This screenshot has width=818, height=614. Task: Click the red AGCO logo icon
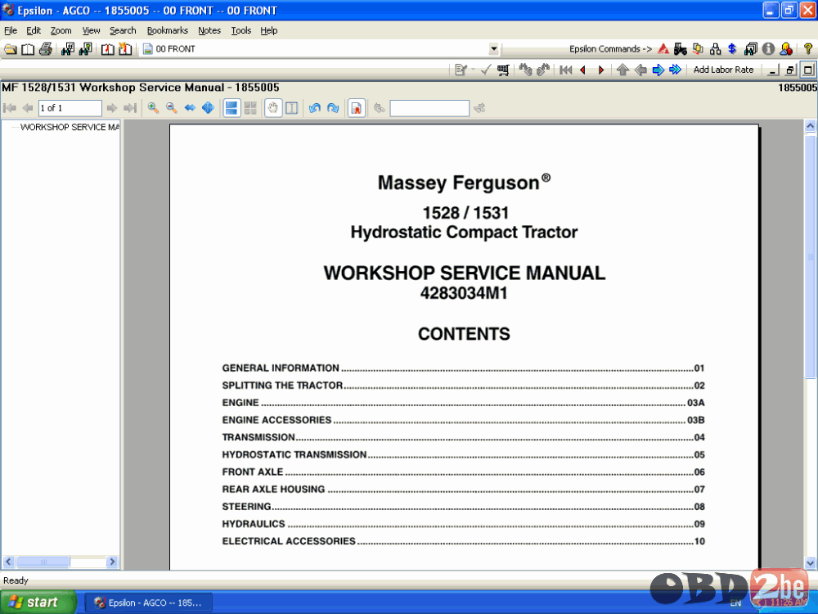(x=663, y=49)
